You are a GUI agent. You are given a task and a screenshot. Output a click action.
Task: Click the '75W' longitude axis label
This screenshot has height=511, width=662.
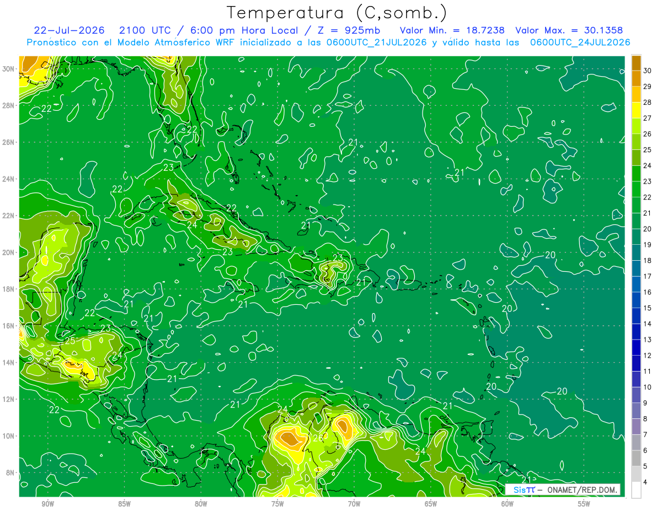(x=277, y=504)
